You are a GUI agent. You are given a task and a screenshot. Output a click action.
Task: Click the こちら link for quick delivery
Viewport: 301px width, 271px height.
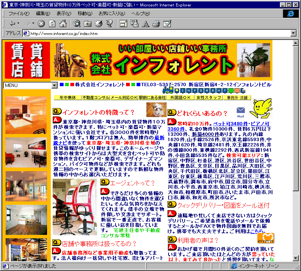click(257, 231)
